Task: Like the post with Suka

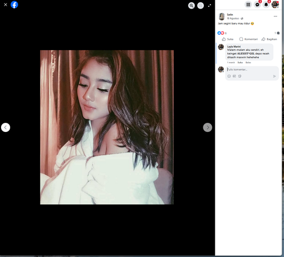Action: click(228, 39)
